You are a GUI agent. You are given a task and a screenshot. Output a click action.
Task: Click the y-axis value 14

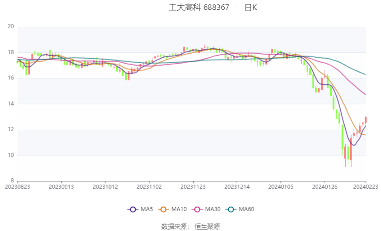(10, 104)
